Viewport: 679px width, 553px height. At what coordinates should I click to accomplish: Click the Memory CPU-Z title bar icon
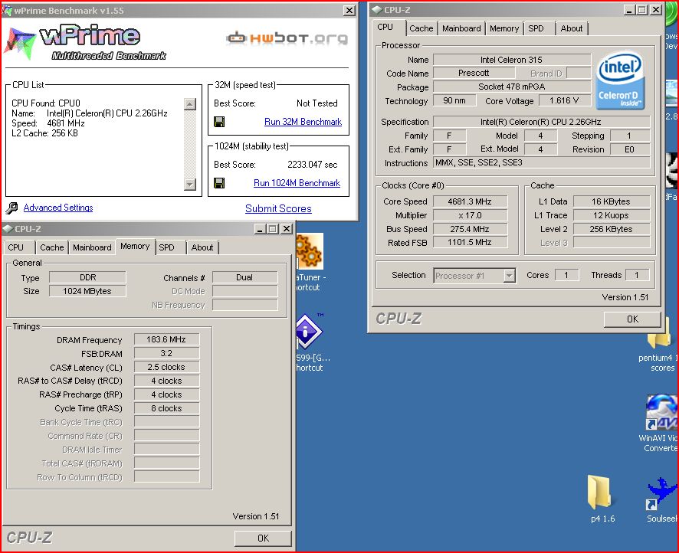coord(8,229)
